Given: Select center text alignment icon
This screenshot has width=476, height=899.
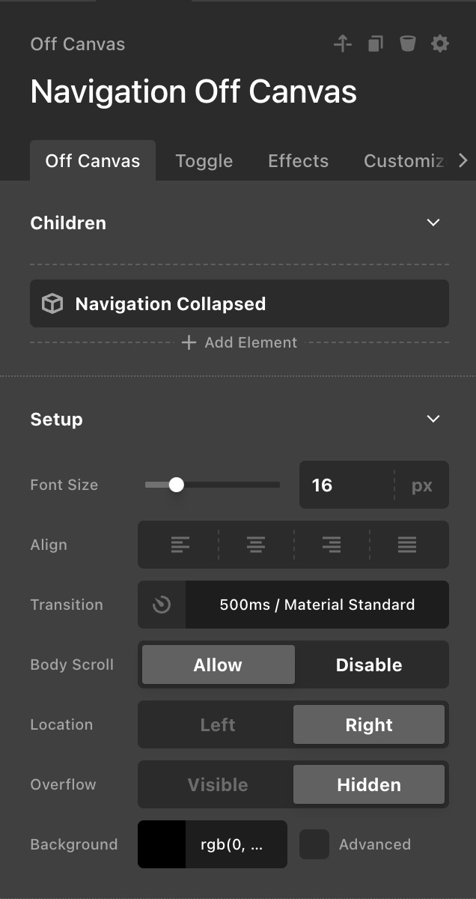Looking at the screenshot, I should point(256,545).
